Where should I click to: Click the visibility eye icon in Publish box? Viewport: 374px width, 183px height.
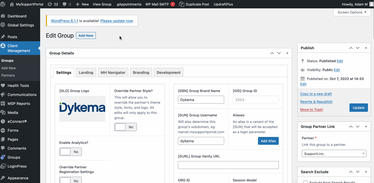click(x=303, y=70)
